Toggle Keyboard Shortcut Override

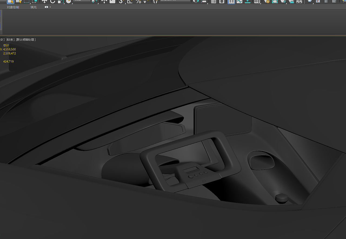(x=112, y=1)
